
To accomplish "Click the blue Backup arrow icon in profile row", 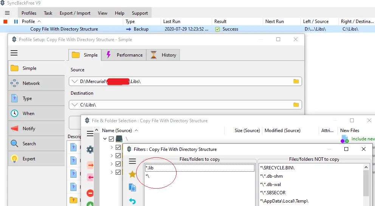I will tap(129, 29).
